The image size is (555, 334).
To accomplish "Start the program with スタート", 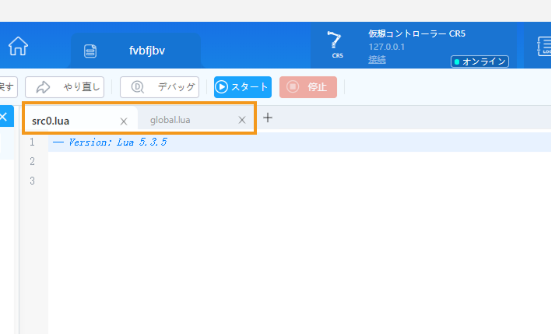I will [243, 87].
